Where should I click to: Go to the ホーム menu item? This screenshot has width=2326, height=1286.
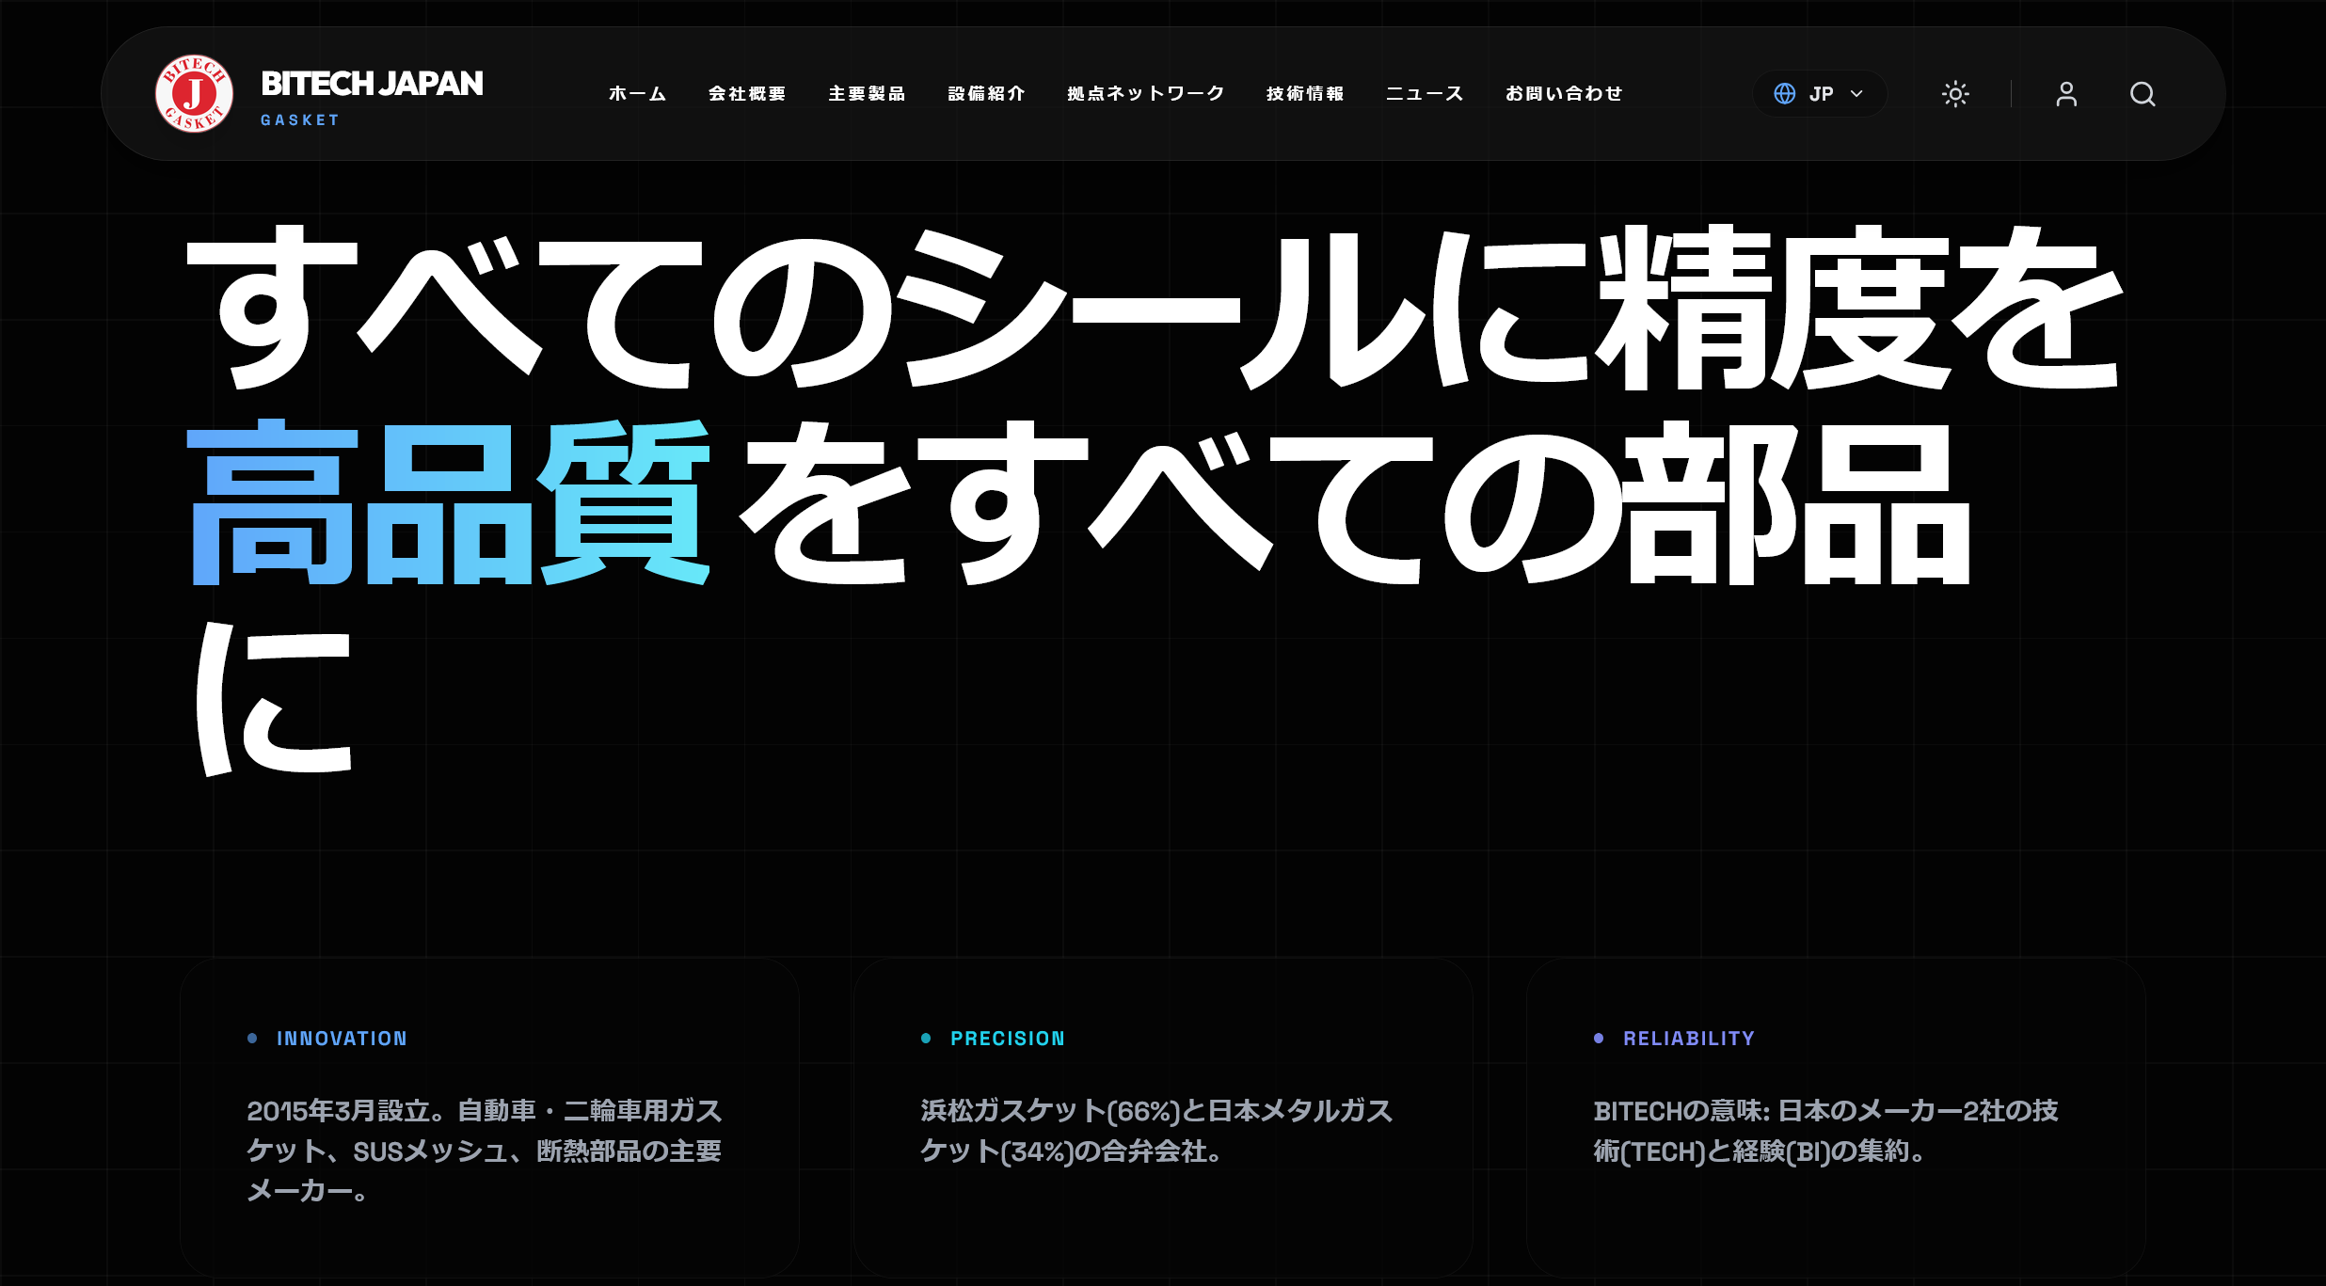tap(638, 93)
